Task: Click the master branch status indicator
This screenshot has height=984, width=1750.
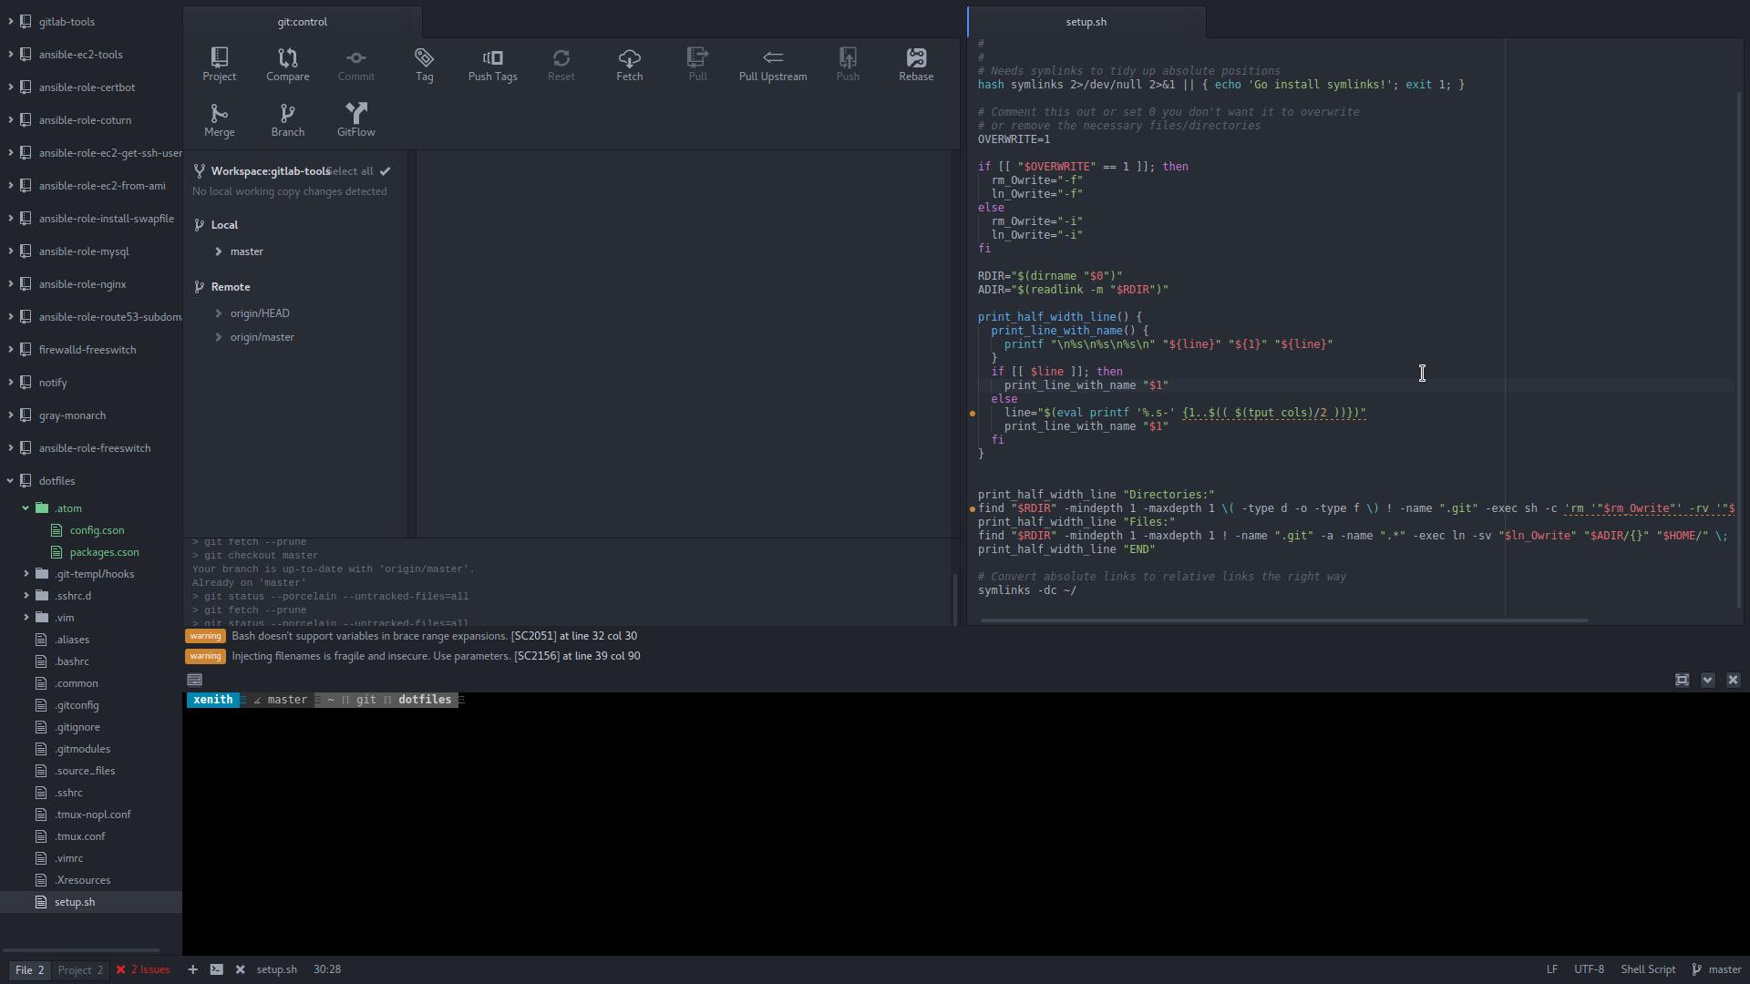Action: [x=1716, y=969]
